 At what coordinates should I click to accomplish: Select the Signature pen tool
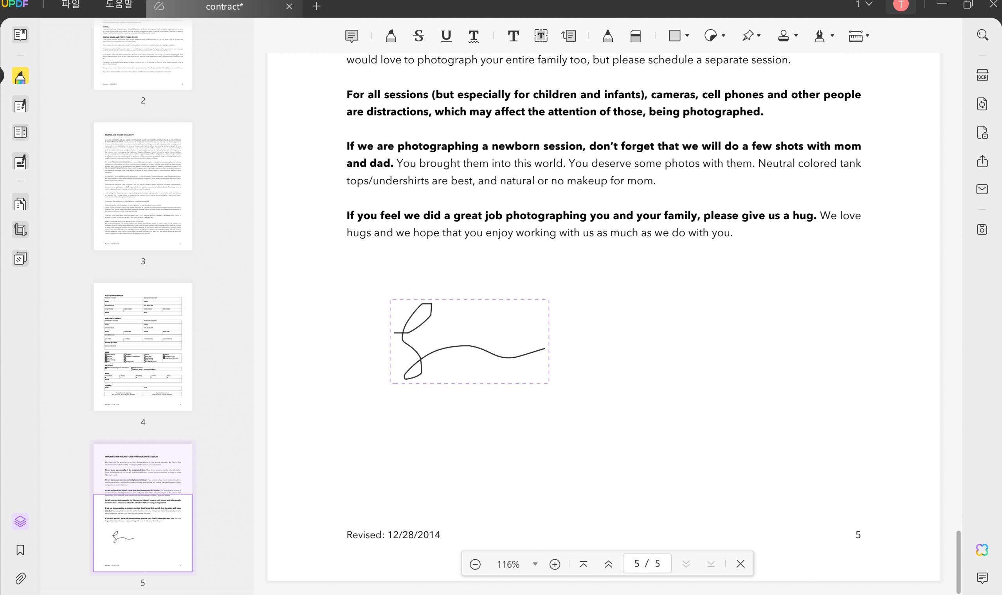(x=819, y=36)
